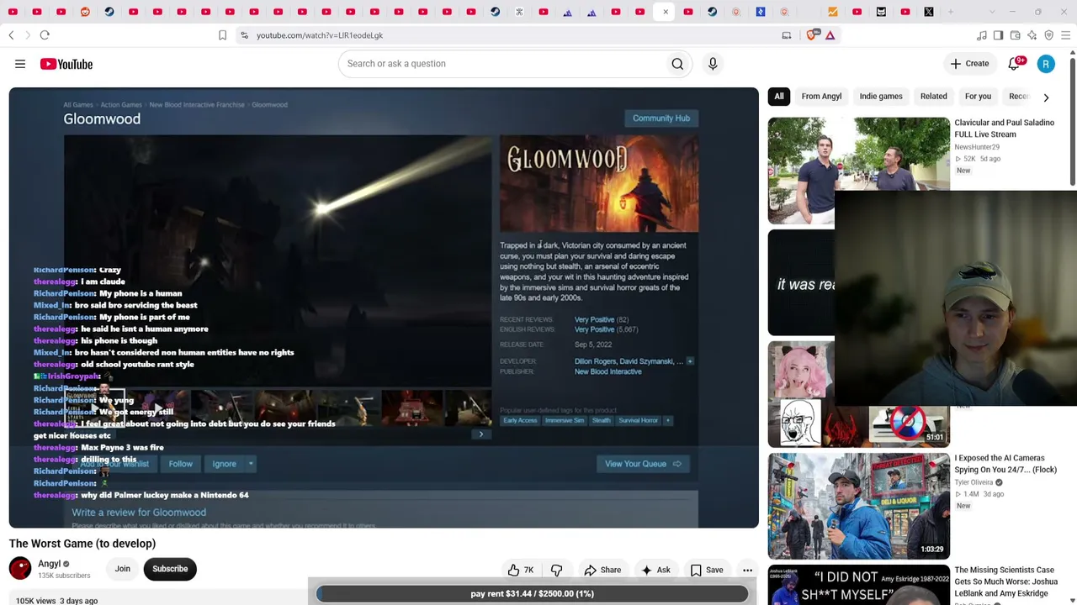Bookmark this page in address bar

point(222,35)
